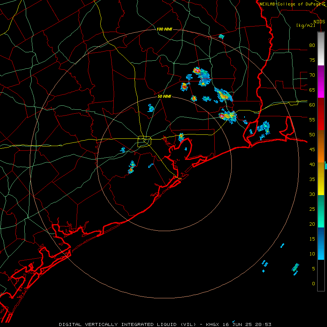Pick the gold scale segment between 35 and 40
Viewport: 327px width, 327px height.
click(x=321, y=171)
